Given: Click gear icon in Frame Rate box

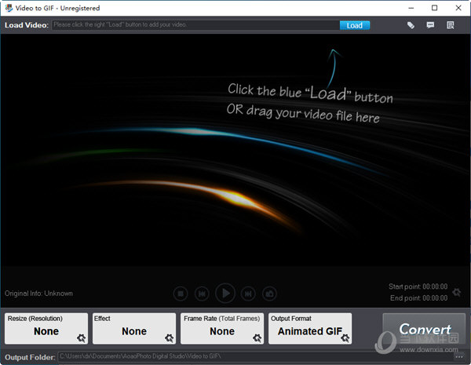Looking at the screenshot, I should [x=257, y=338].
